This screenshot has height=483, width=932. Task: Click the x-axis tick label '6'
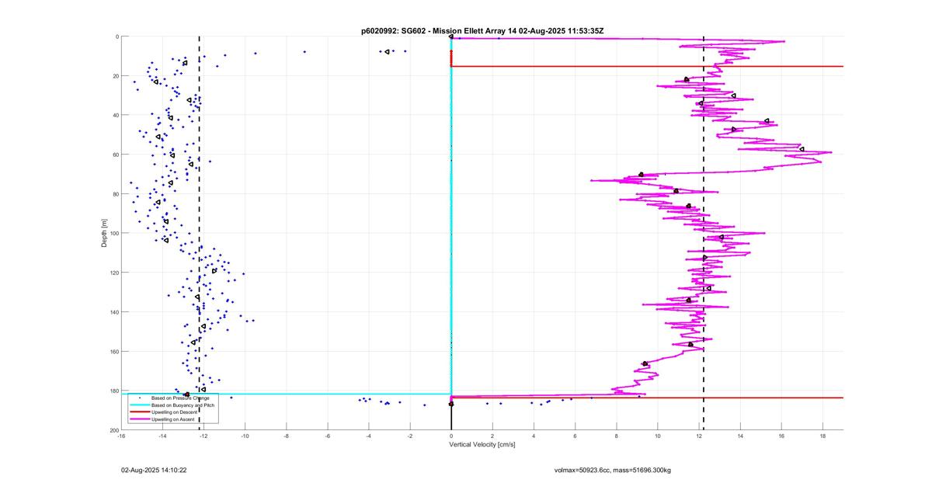click(576, 436)
